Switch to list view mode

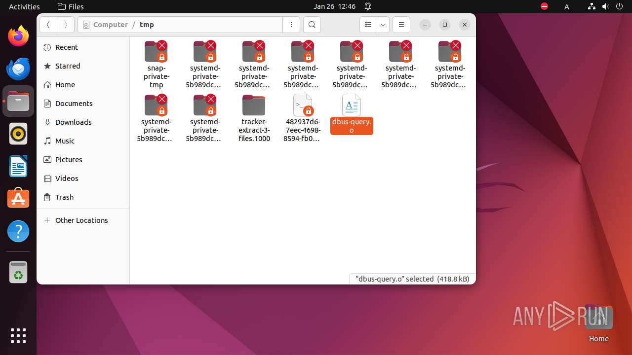[x=368, y=25]
